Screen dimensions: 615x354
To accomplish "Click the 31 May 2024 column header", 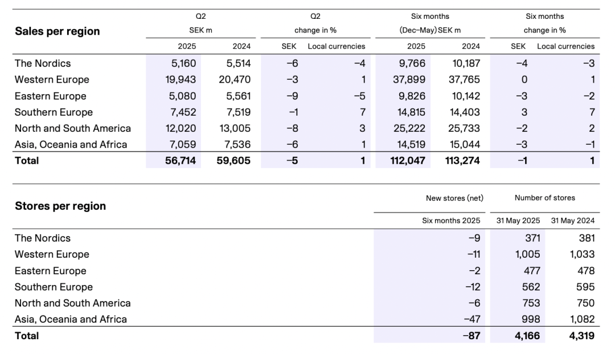I will (x=573, y=221).
